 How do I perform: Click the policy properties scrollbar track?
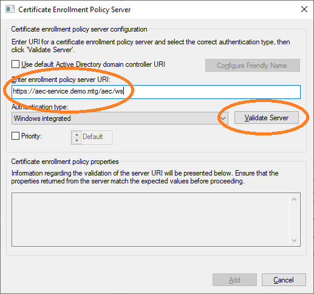click(x=295, y=220)
